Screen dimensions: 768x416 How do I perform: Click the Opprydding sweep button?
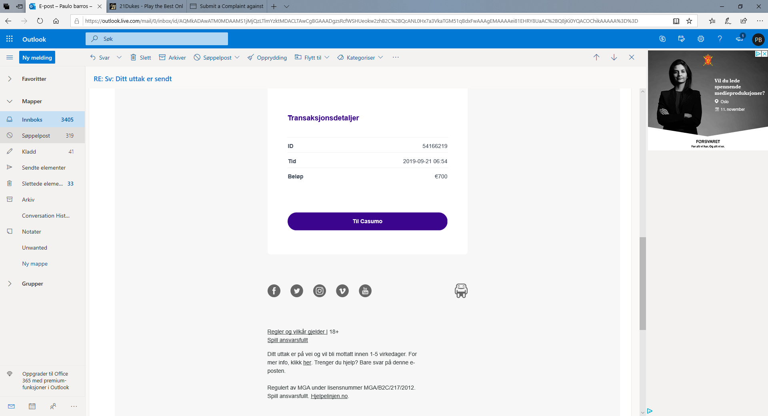pyautogui.click(x=267, y=57)
